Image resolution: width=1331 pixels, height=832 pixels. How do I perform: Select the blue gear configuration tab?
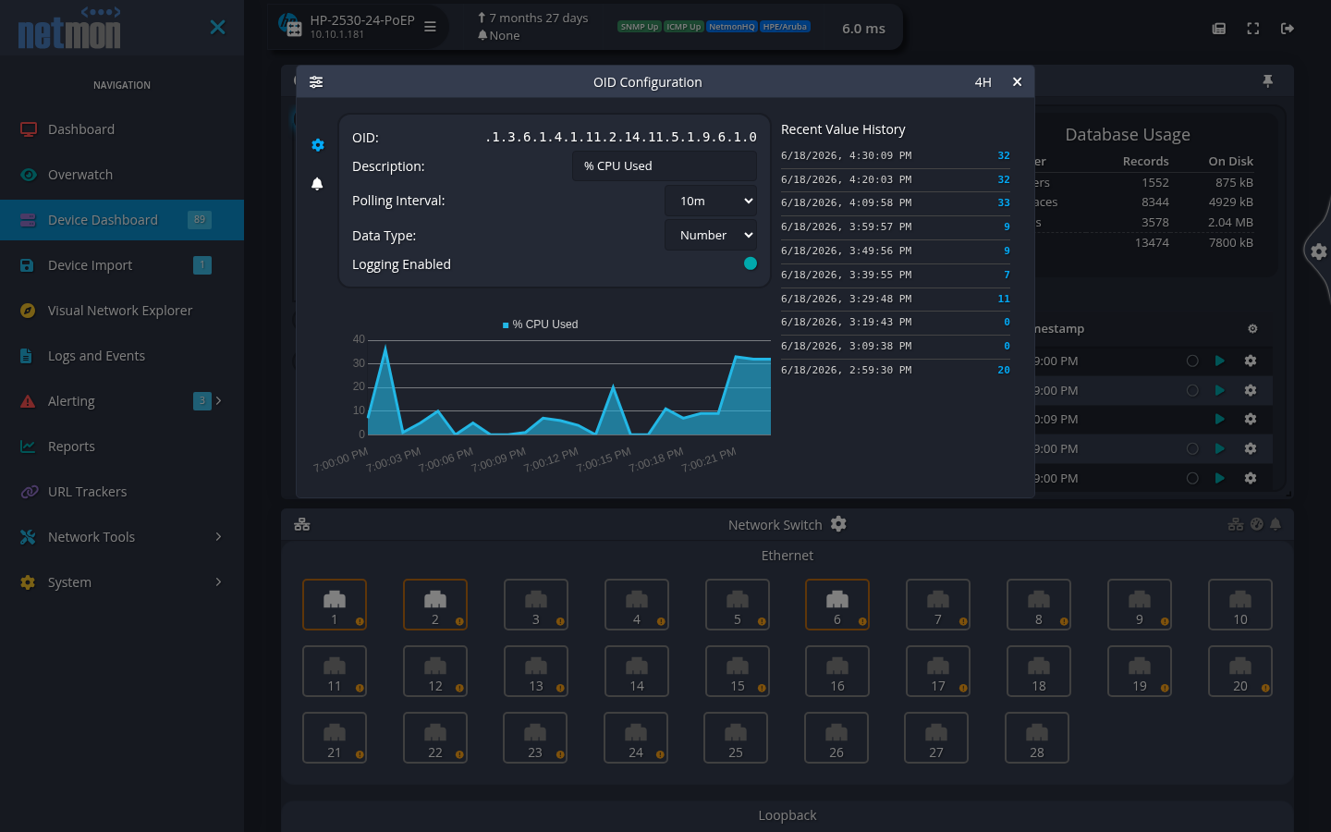318,145
